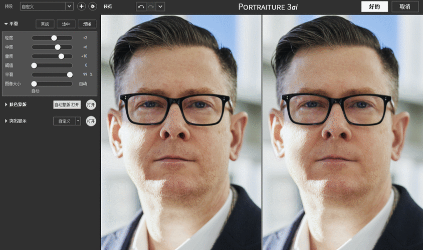
Task: Click 取消 to cancel
Action: 405,6
